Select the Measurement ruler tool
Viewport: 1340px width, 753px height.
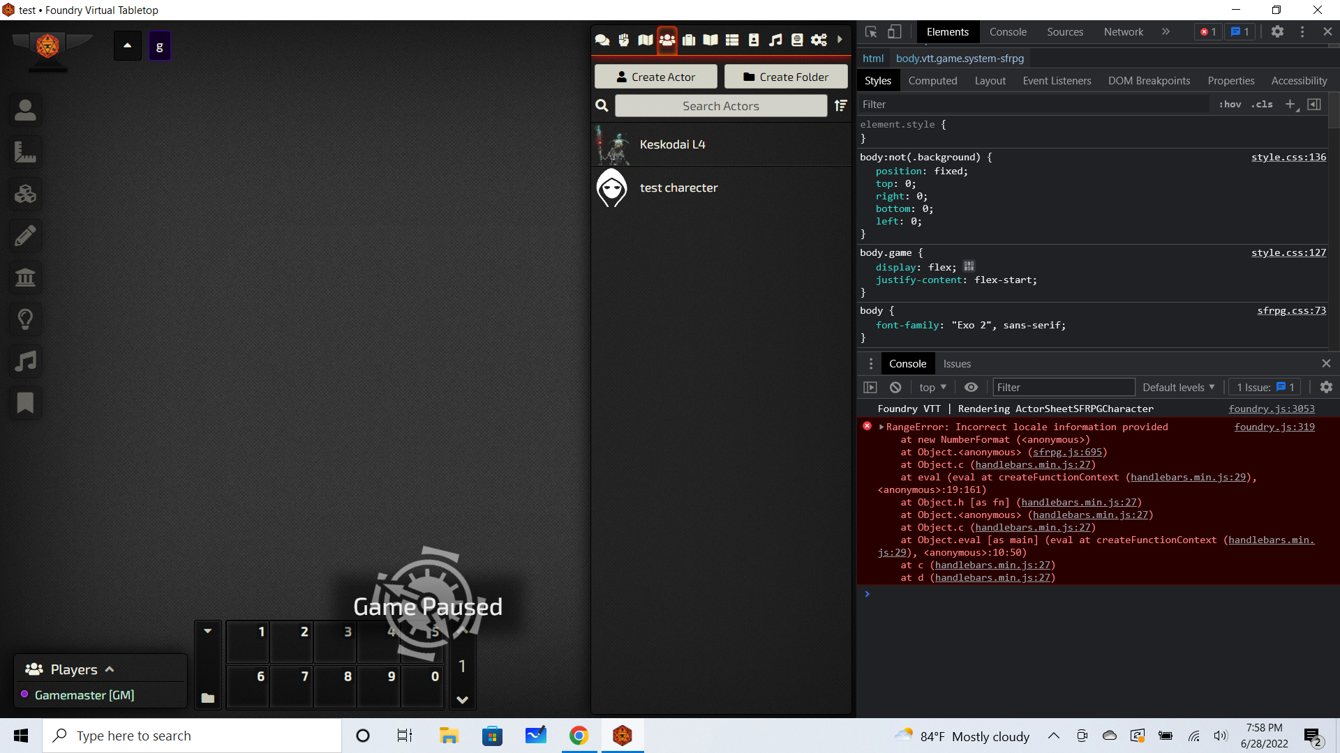[25, 152]
